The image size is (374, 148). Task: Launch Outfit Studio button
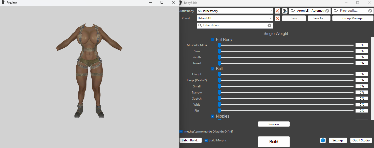(x=361, y=140)
